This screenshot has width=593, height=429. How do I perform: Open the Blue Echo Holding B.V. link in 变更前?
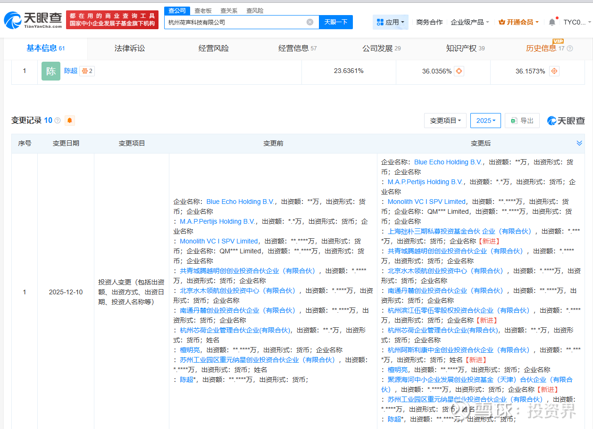click(x=241, y=202)
